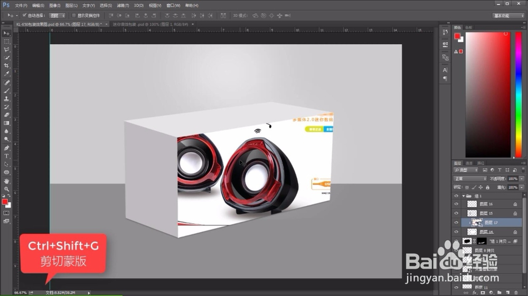Select the Ellipse shape tool

coord(6,172)
